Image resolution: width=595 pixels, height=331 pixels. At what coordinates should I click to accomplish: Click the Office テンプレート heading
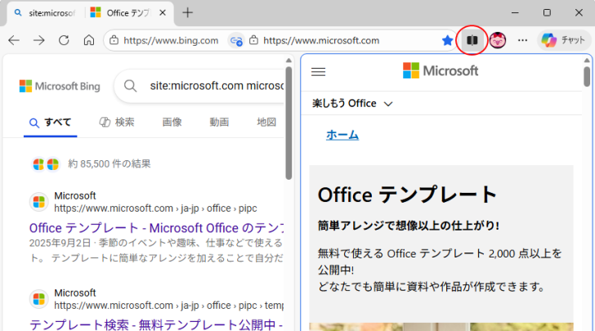[407, 195]
